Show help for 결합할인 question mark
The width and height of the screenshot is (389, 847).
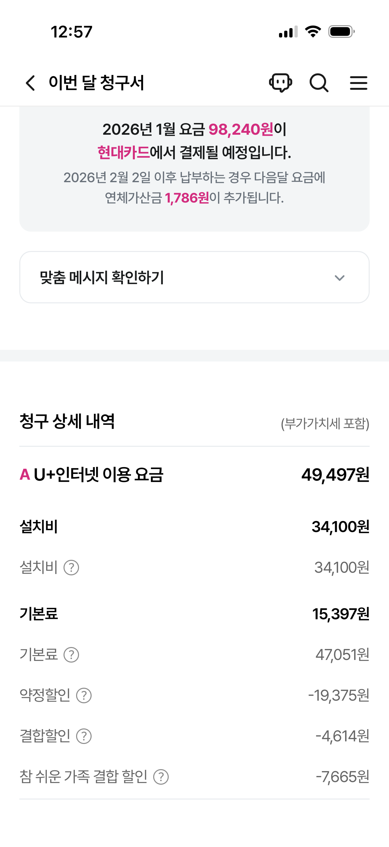[84, 736]
